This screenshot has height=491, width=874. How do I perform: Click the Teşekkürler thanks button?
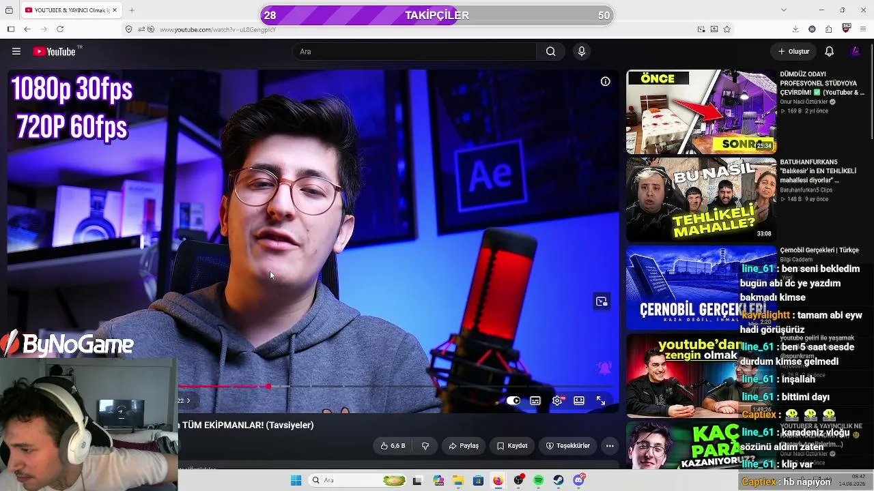[568, 446]
